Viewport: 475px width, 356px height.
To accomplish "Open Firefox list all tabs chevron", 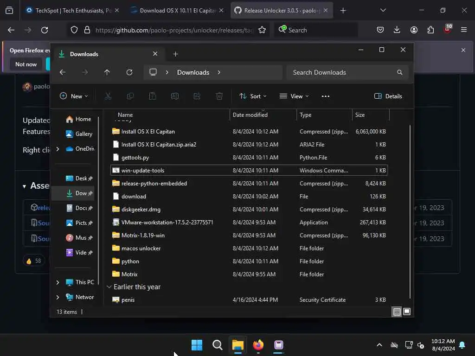I will (x=383, y=10).
